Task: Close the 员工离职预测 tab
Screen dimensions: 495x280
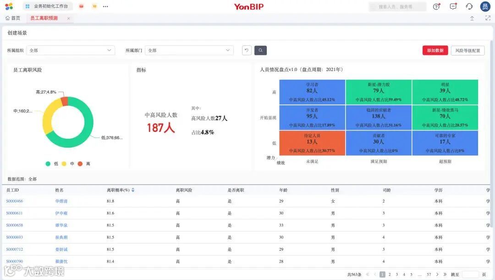Action: (68, 18)
